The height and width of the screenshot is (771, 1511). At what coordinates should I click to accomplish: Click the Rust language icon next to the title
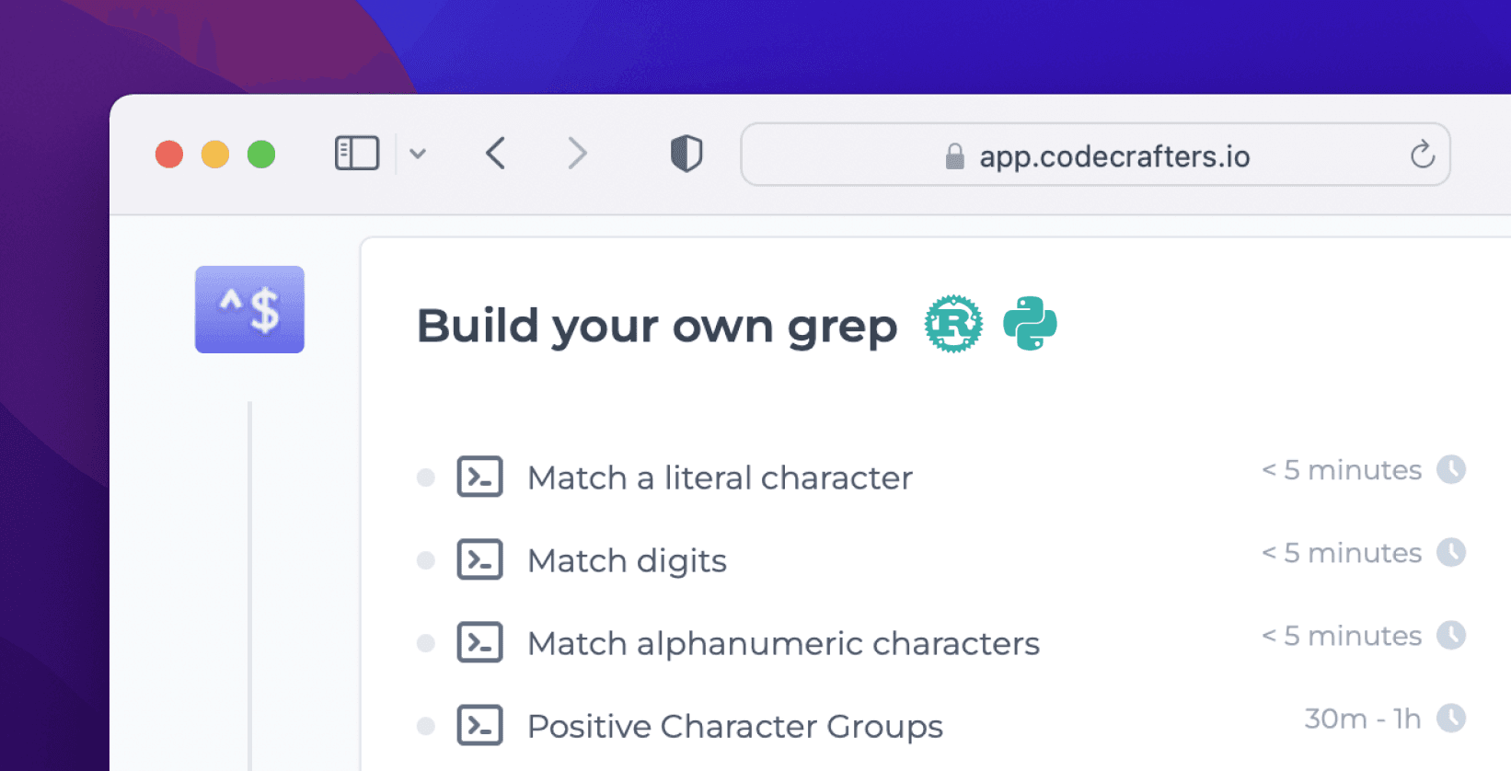point(953,324)
